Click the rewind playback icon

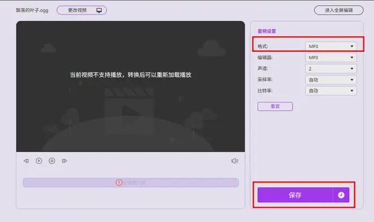tap(26, 161)
